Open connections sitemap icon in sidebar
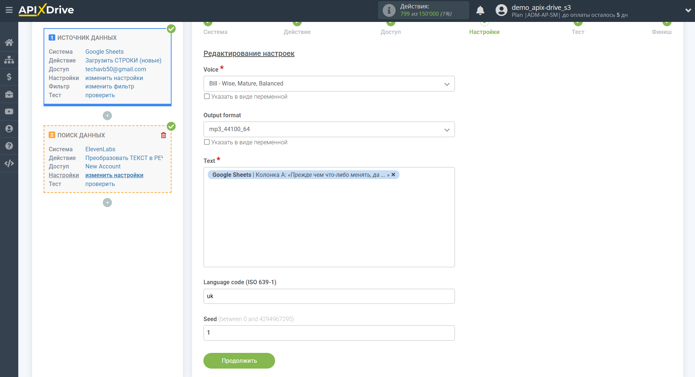695x377 pixels. [9, 60]
